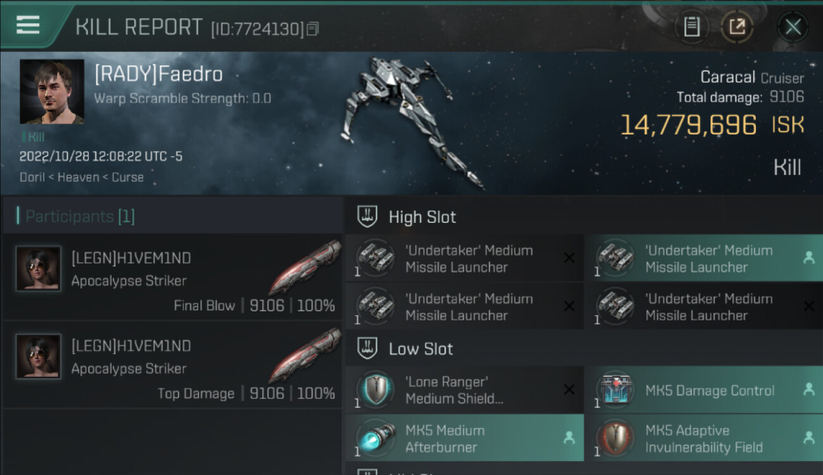This screenshot has width=823, height=475.
Task: Open the clipboard notes icon in header
Action: coord(692,27)
